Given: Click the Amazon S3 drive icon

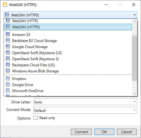Looking at the screenshot, I should click(x=8, y=34).
